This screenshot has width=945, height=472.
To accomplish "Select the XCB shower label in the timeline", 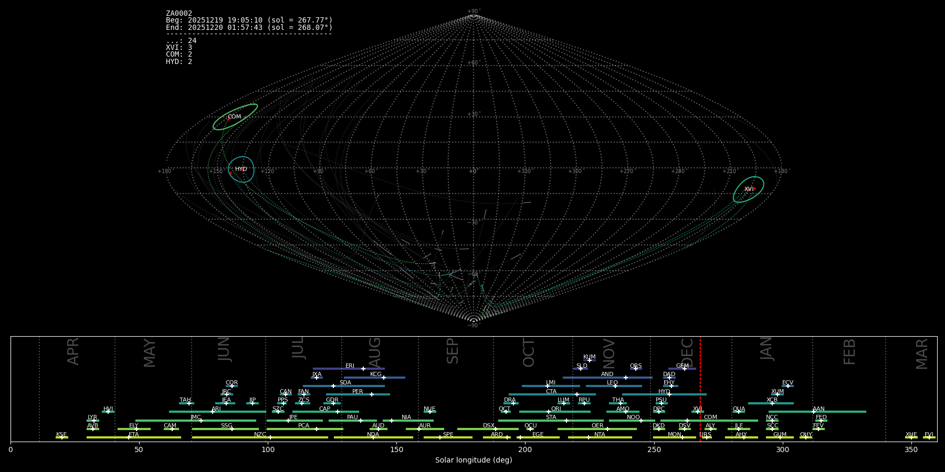I will point(772,400).
